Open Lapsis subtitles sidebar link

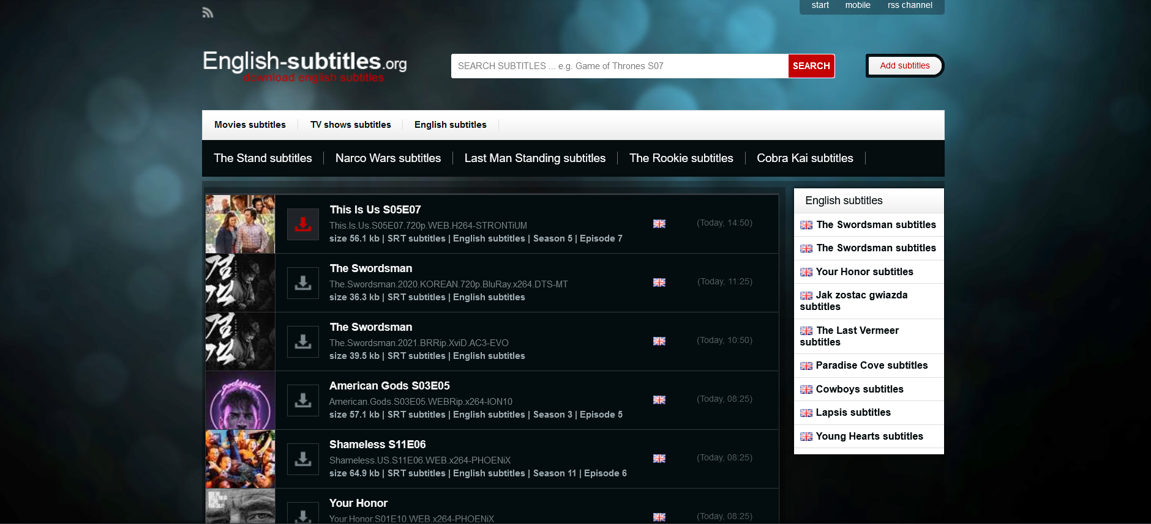click(853, 413)
